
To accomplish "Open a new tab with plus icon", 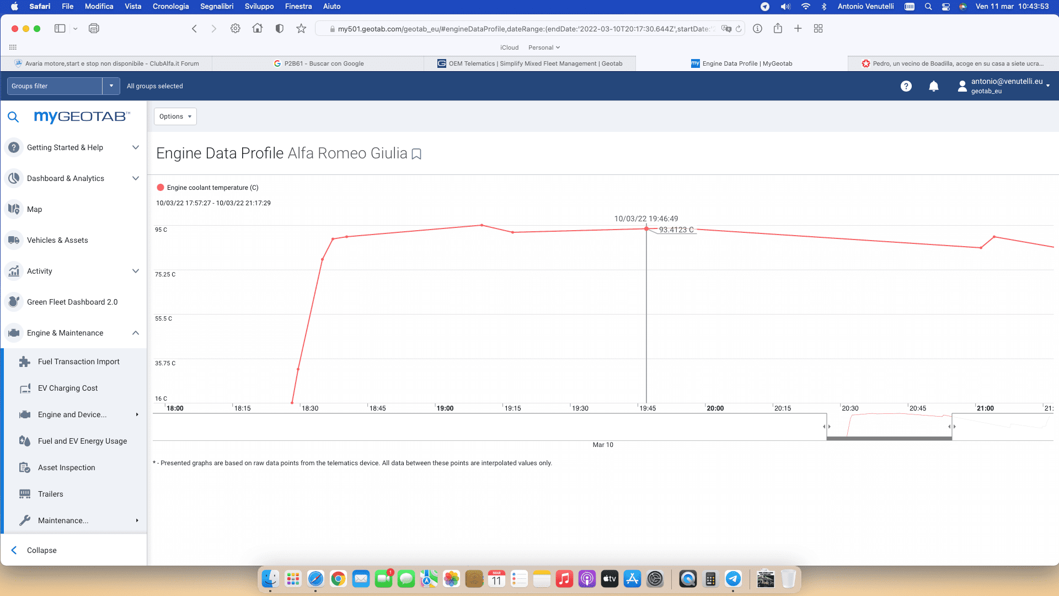I will click(x=798, y=29).
